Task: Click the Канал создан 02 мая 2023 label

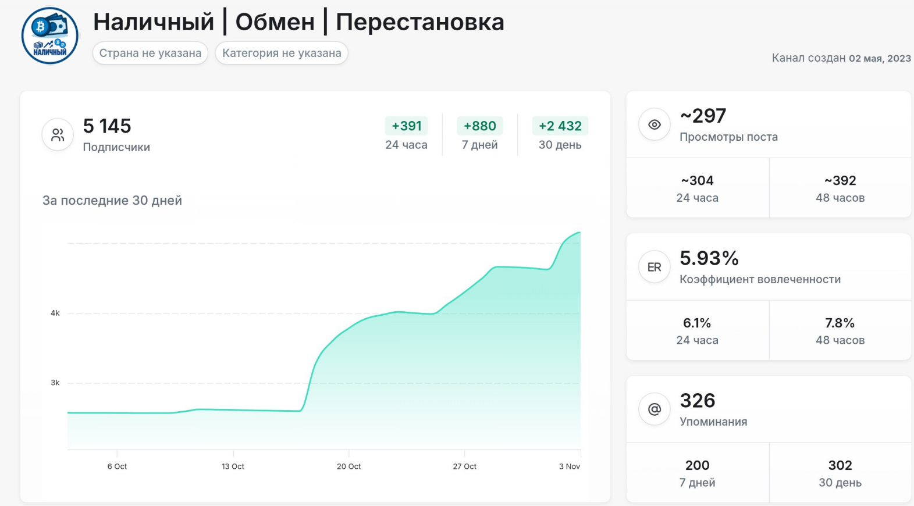Action: 841,58
